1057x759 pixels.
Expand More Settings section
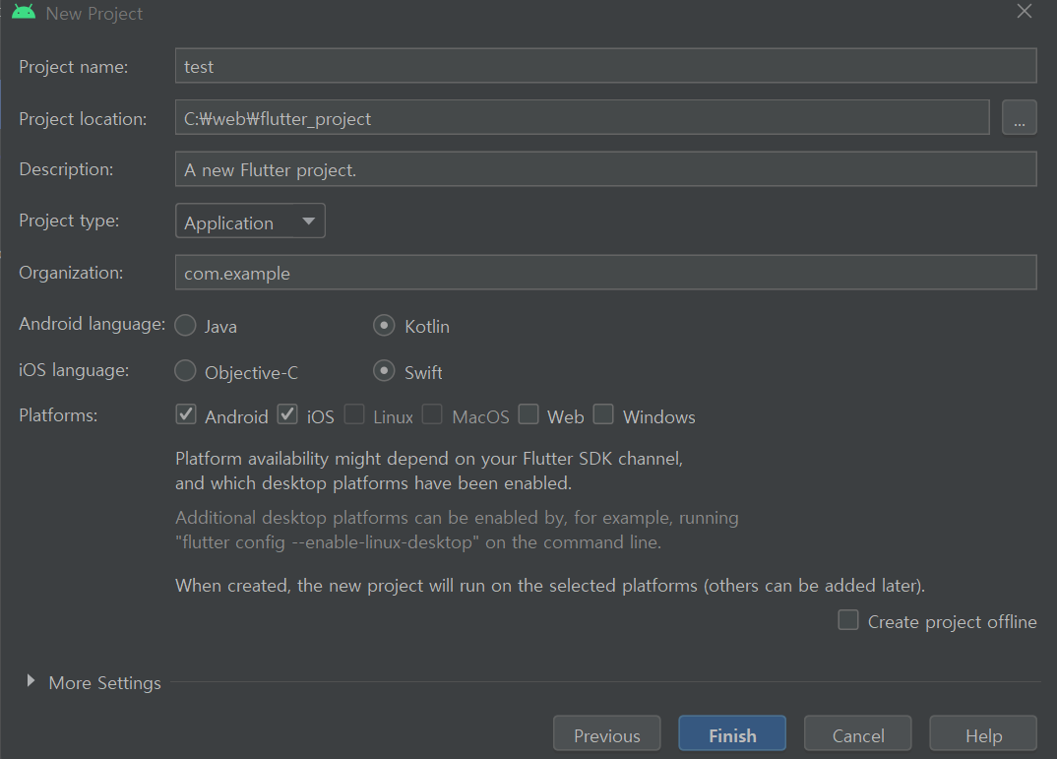tap(31, 681)
